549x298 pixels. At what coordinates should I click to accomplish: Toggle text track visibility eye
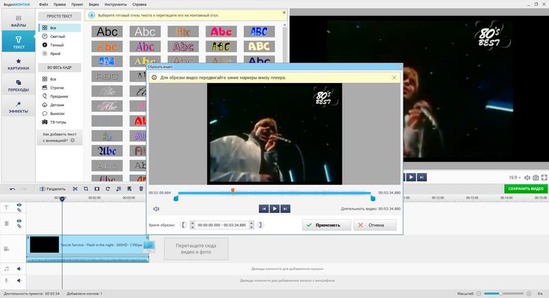(x=19, y=205)
